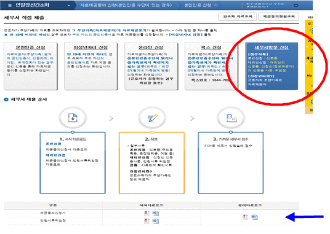Download red document icon in 민원서류위임장 row
Image resolution: width=330 pixels, height=234 pixels.
tap(147, 220)
